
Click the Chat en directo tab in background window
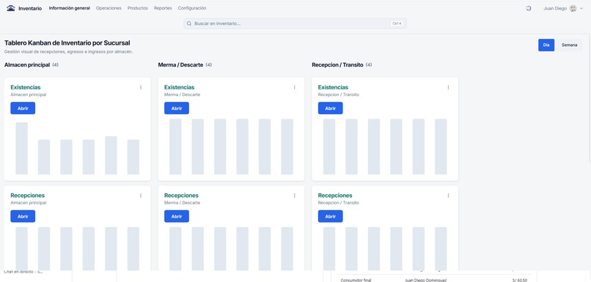tap(23, 272)
